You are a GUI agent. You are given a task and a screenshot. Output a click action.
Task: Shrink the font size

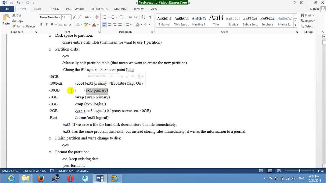tap(80, 17)
